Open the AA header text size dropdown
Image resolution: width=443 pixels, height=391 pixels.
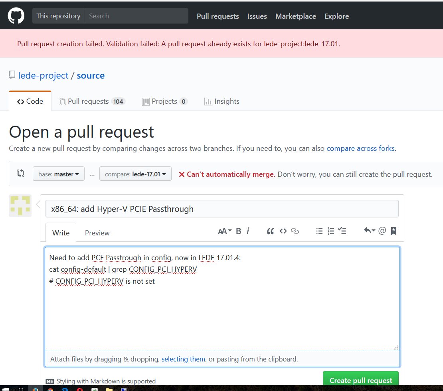[x=225, y=231]
